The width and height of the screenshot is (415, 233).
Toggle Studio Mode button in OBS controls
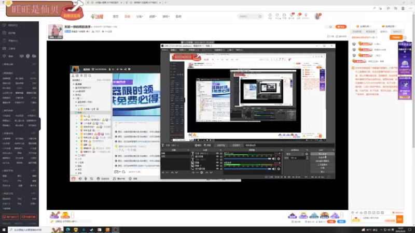(x=322, y=165)
